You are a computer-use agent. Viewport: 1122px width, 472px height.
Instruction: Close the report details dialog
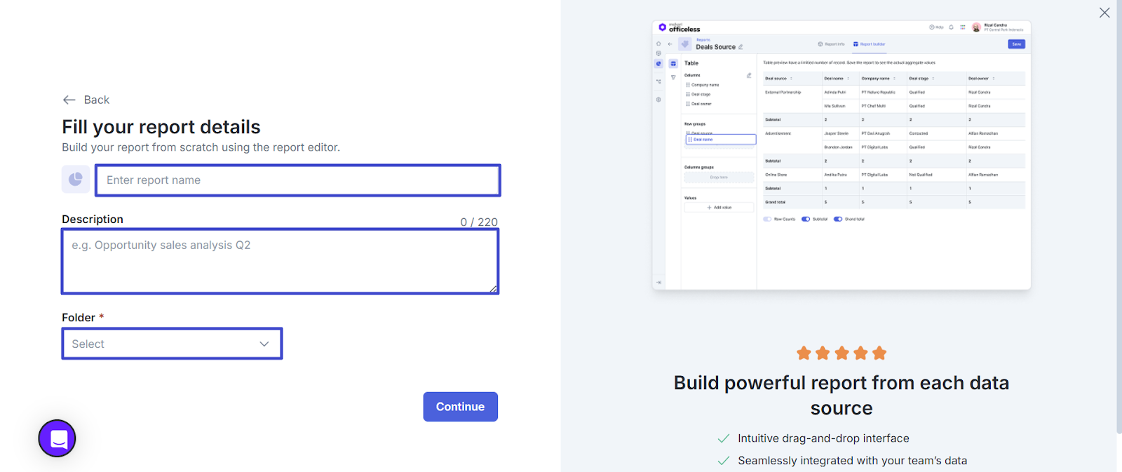[x=1104, y=13]
